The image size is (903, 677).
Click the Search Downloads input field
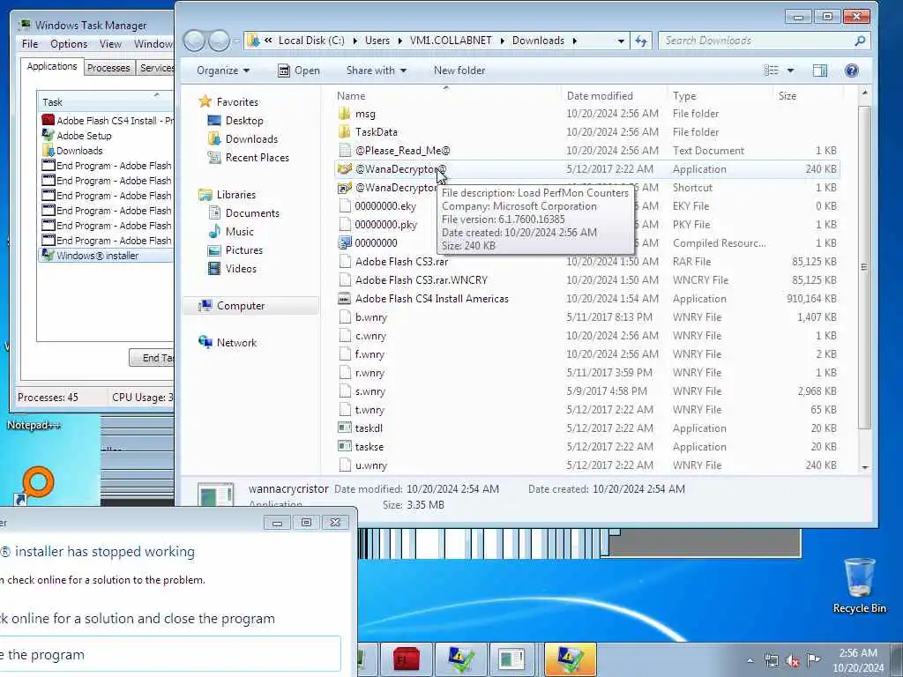coord(756,41)
